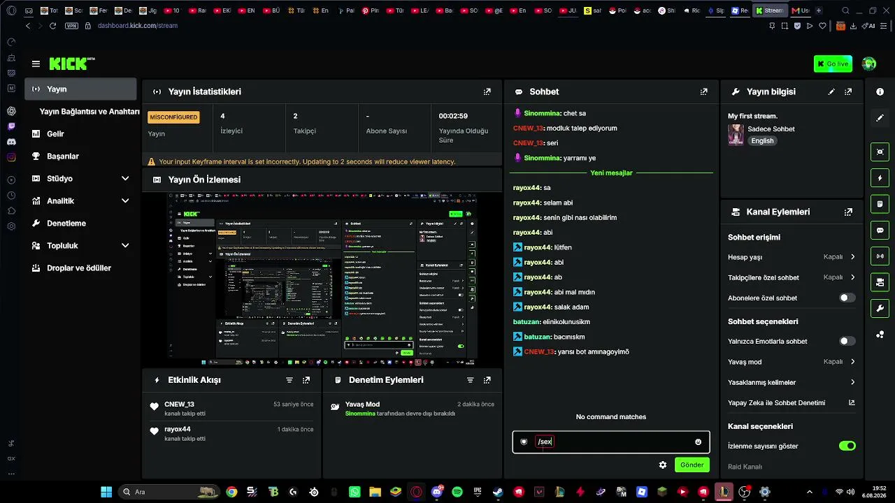Open chat settings gear next to Gönder
This screenshot has width=895, height=503.
click(x=663, y=465)
